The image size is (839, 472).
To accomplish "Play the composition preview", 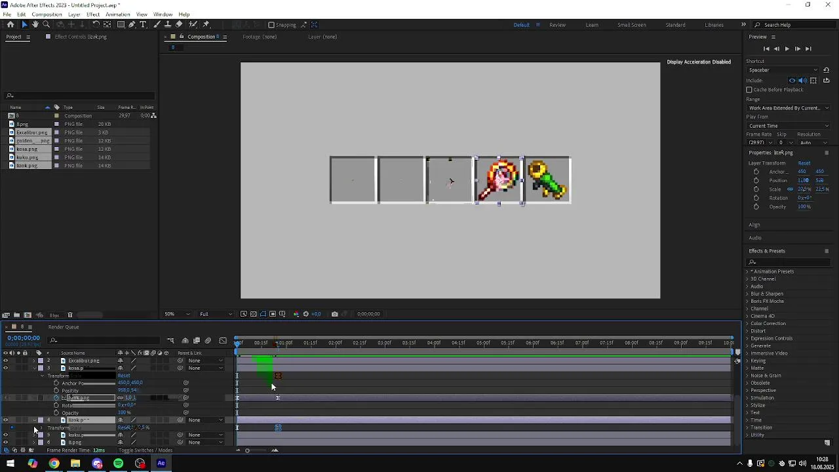I will (787, 49).
